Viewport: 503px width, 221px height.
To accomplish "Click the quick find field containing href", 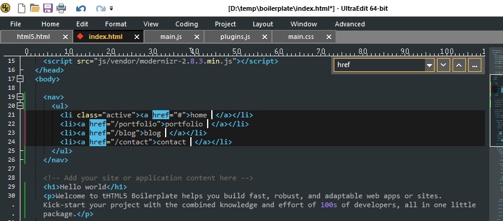I will [x=379, y=65].
